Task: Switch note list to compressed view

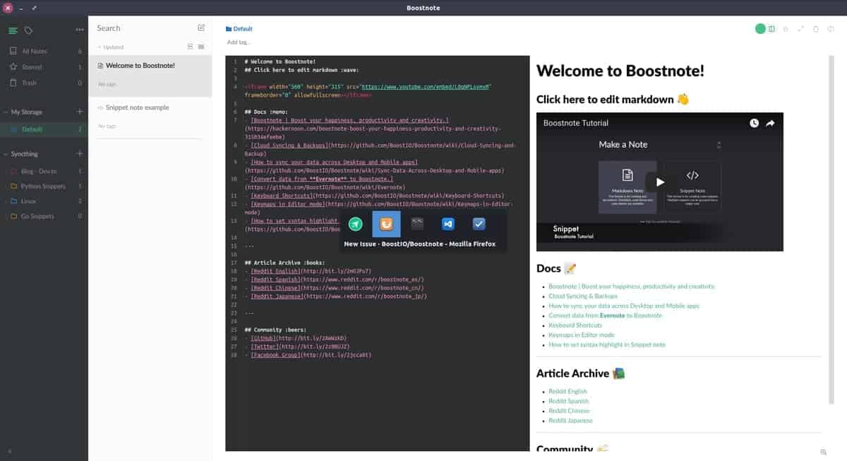Action: pyautogui.click(x=201, y=47)
